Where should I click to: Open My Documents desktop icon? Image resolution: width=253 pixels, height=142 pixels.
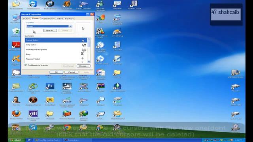16,5
